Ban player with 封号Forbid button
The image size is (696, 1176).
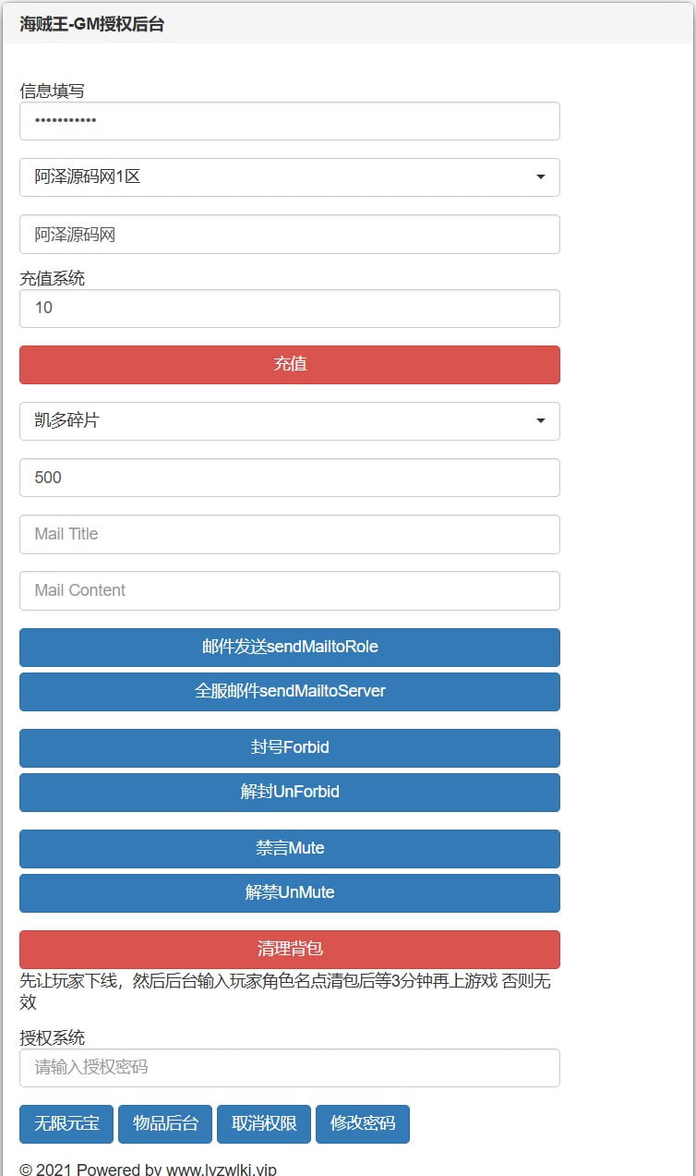click(x=289, y=748)
